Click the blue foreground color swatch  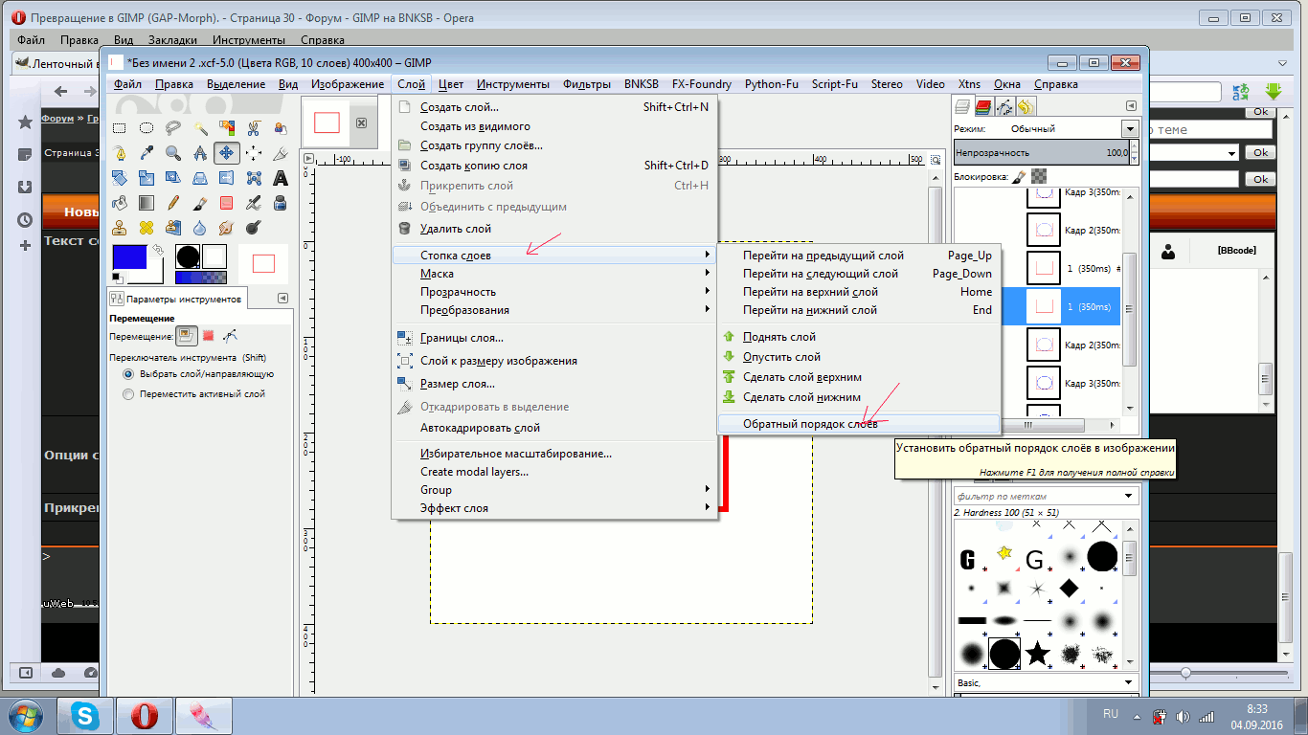pyautogui.click(x=129, y=256)
